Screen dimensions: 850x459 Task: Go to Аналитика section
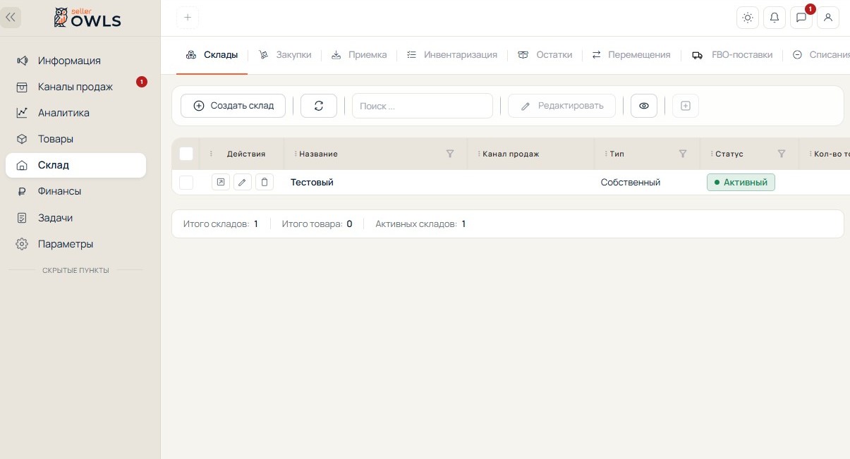[x=75, y=113]
